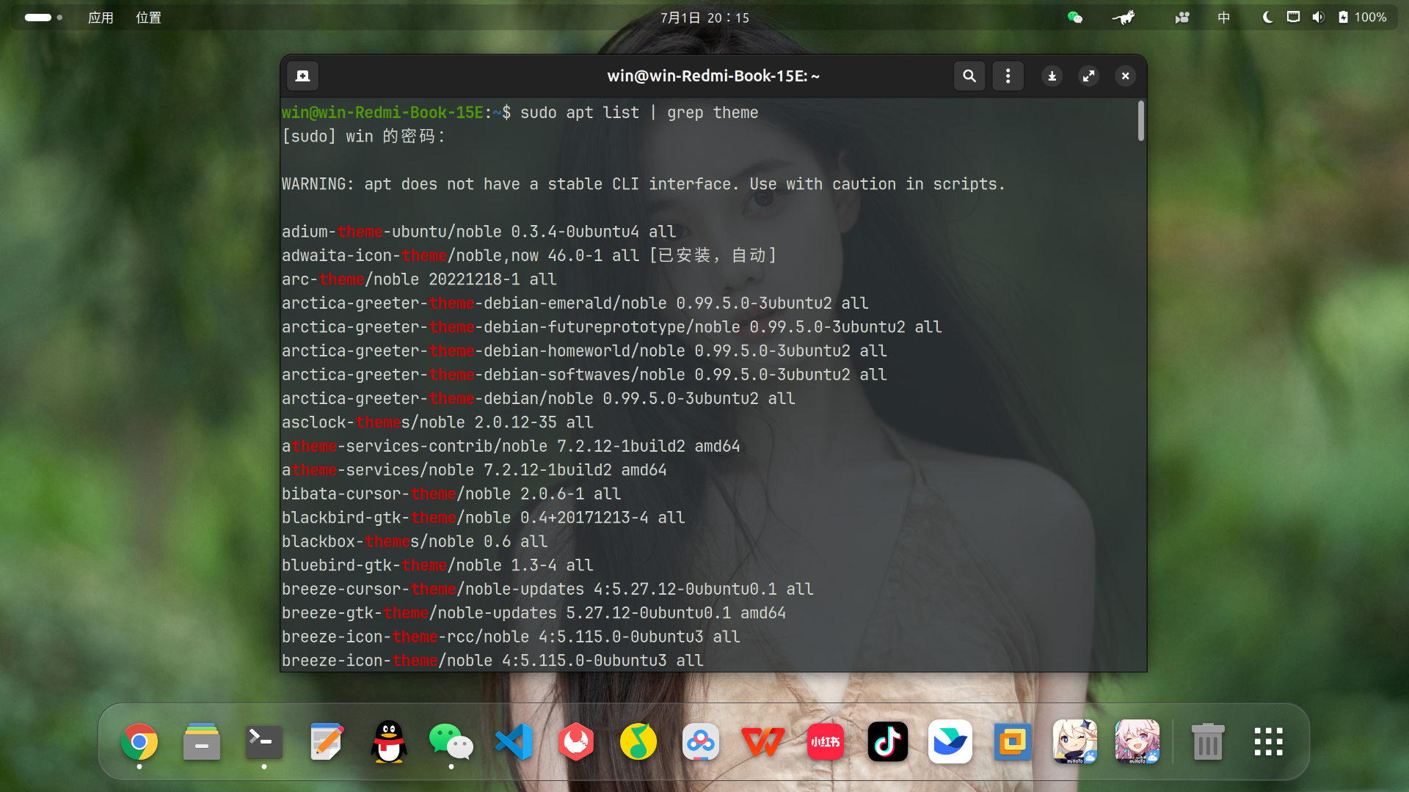This screenshot has height=792, width=1409.
Task: Launch Google Chrome from dock
Action: [139, 742]
